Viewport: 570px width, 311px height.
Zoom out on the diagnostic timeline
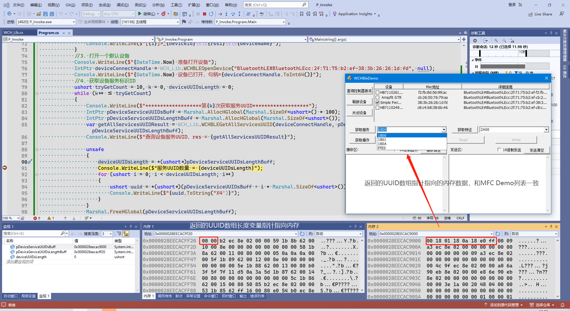(x=504, y=40)
